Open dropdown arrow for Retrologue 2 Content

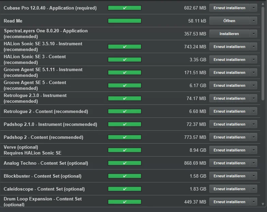(253, 111)
